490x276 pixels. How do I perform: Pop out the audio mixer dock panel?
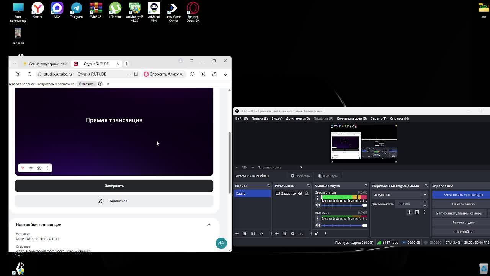[366, 186]
